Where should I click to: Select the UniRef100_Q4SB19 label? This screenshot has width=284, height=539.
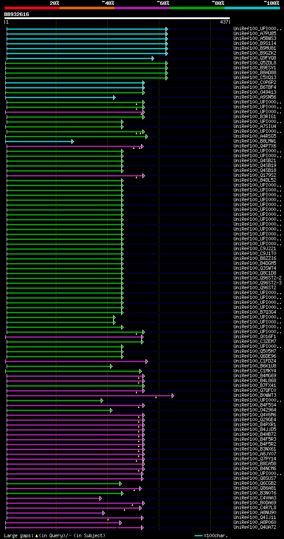tap(255, 165)
